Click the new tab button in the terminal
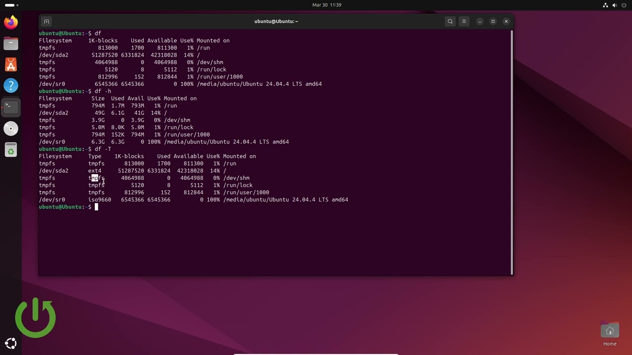This screenshot has height=355, width=632. coord(46,21)
